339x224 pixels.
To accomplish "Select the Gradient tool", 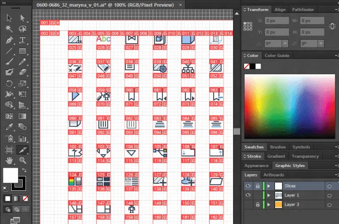I will point(22,116).
